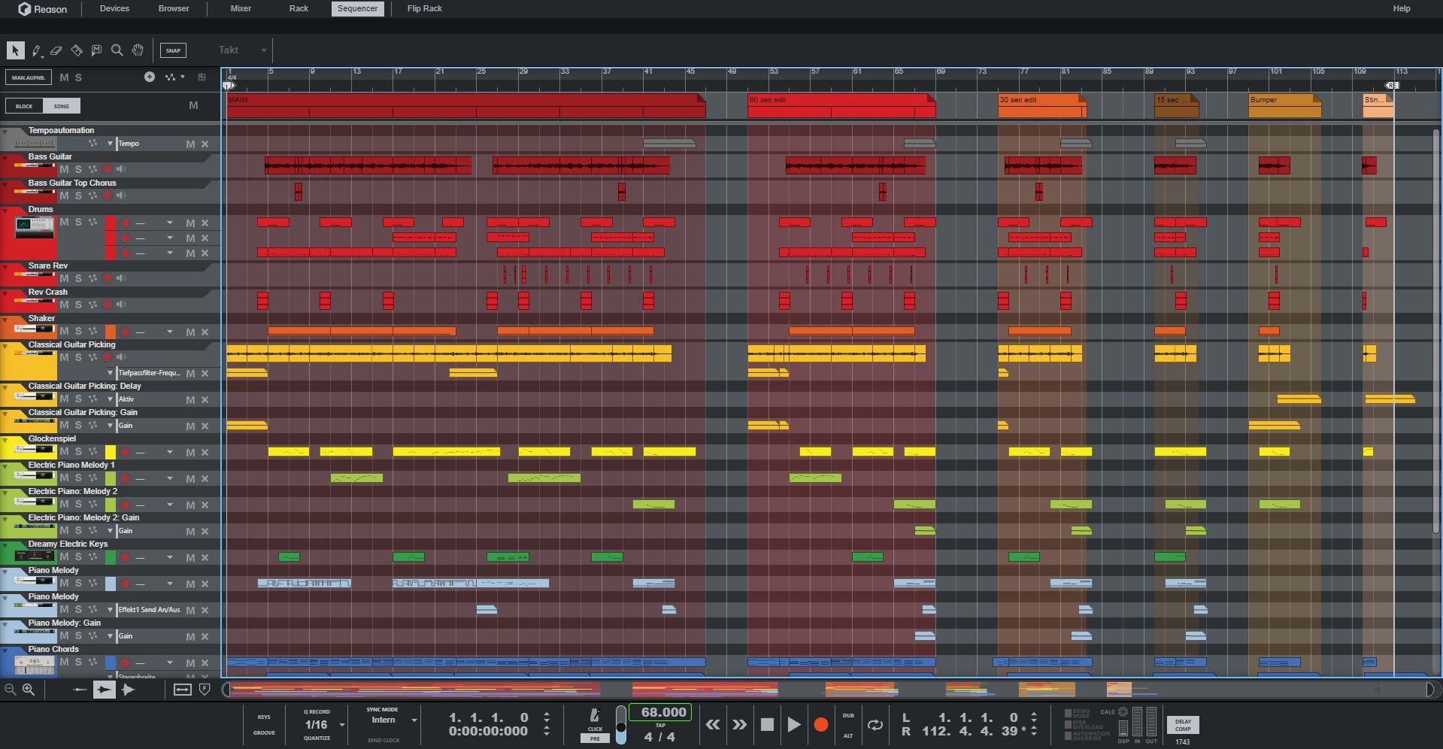Solo the Piano Chords track
Viewport: 1443px width, 749px height.
pyautogui.click(x=78, y=663)
